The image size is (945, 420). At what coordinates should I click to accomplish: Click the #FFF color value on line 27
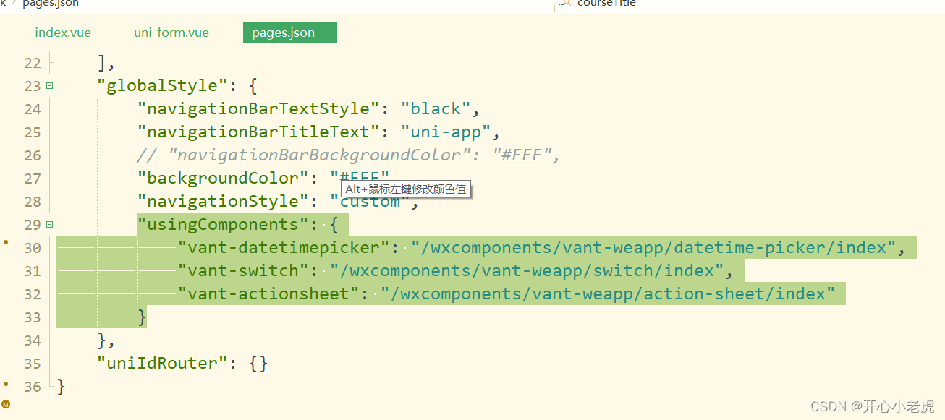pos(360,178)
